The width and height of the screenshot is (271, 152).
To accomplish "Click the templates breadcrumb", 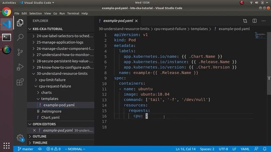I will click(199, 29).
